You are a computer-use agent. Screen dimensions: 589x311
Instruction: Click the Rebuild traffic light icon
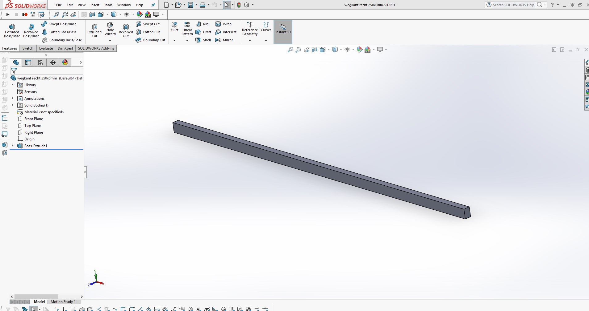[x=239, y=5]
